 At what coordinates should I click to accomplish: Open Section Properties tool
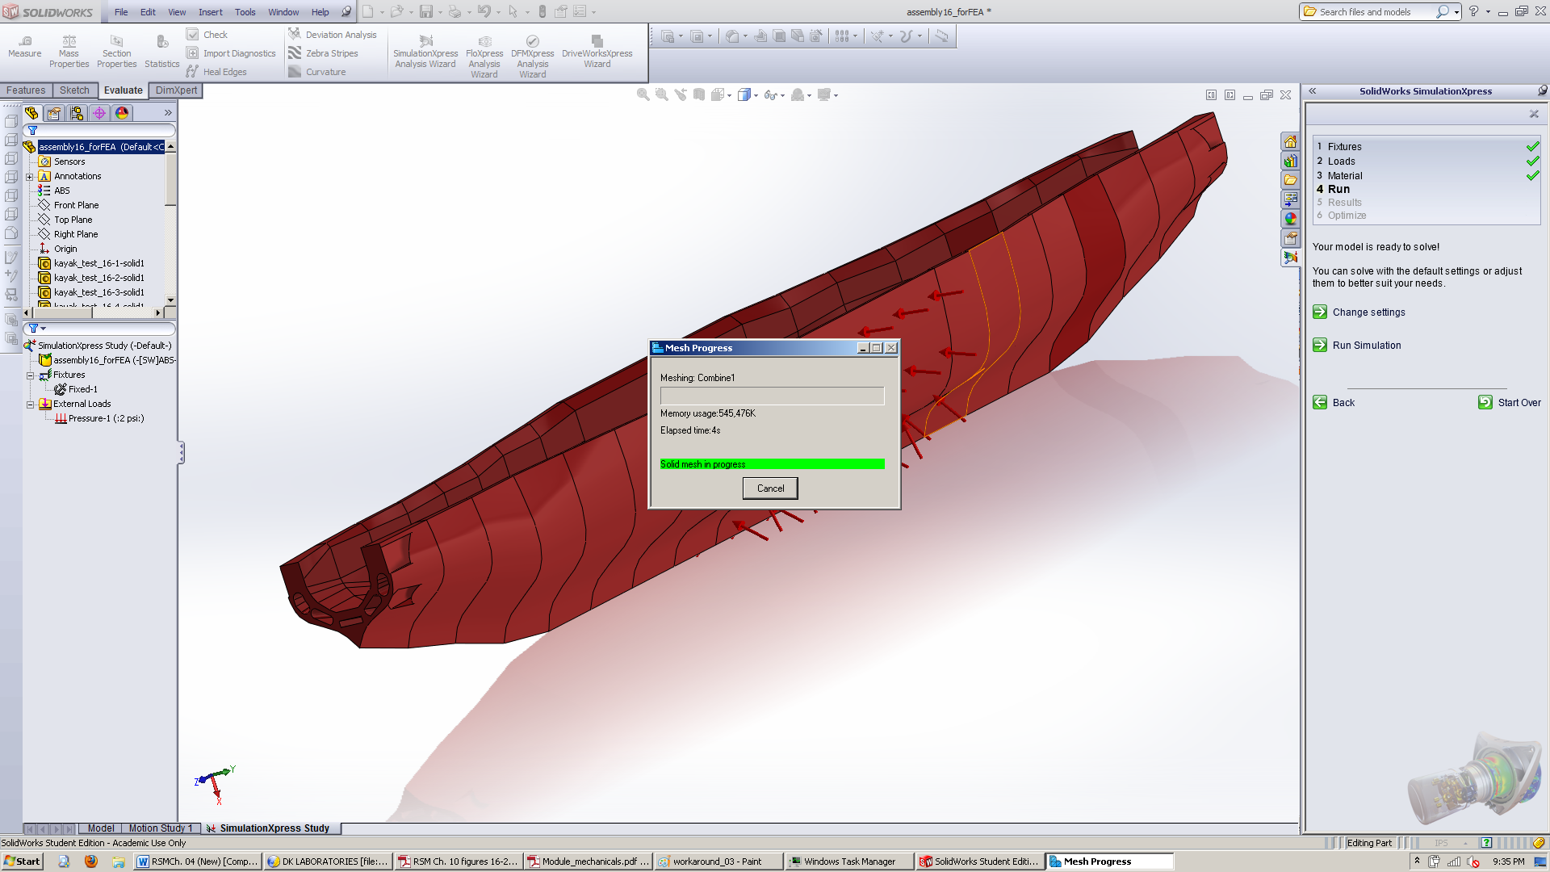117,52
